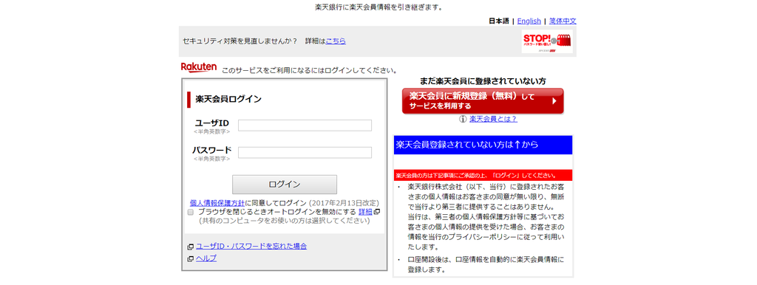
Task: Click このサービスをご利用になるにはログインしてください text
Action: [310, 70]
